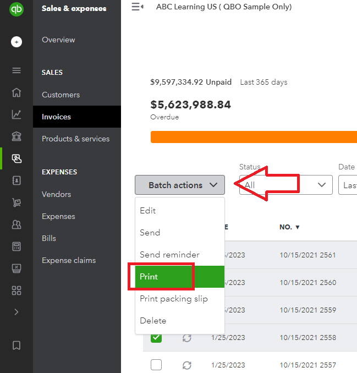Open the hand cart commerce icon
The image size is (357, 373).
pyautogui.click(x=17, y=202)
